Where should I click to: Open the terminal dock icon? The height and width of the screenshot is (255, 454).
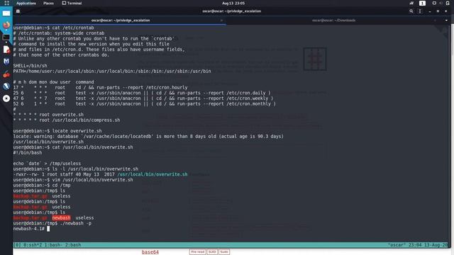coord(6,38)
